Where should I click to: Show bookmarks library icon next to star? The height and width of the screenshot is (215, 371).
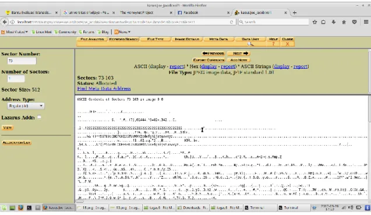323,22
